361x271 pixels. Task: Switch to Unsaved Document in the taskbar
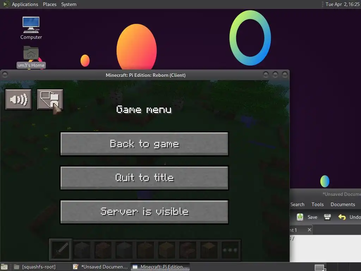pos(100,267)
